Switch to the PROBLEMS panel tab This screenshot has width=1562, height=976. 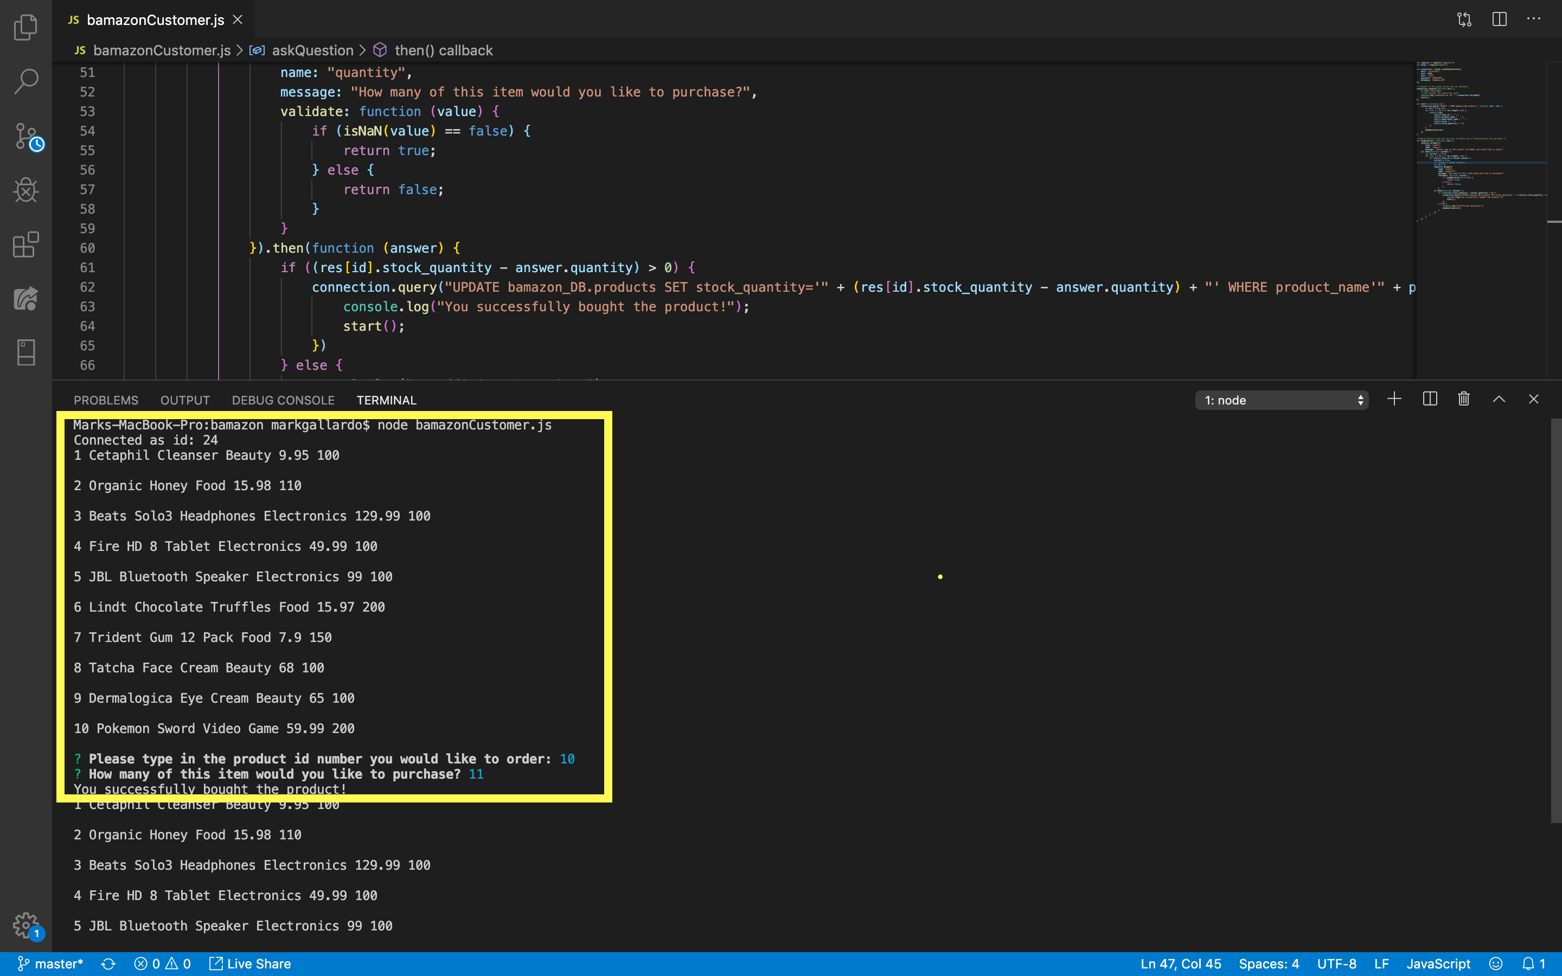point(106,400)
